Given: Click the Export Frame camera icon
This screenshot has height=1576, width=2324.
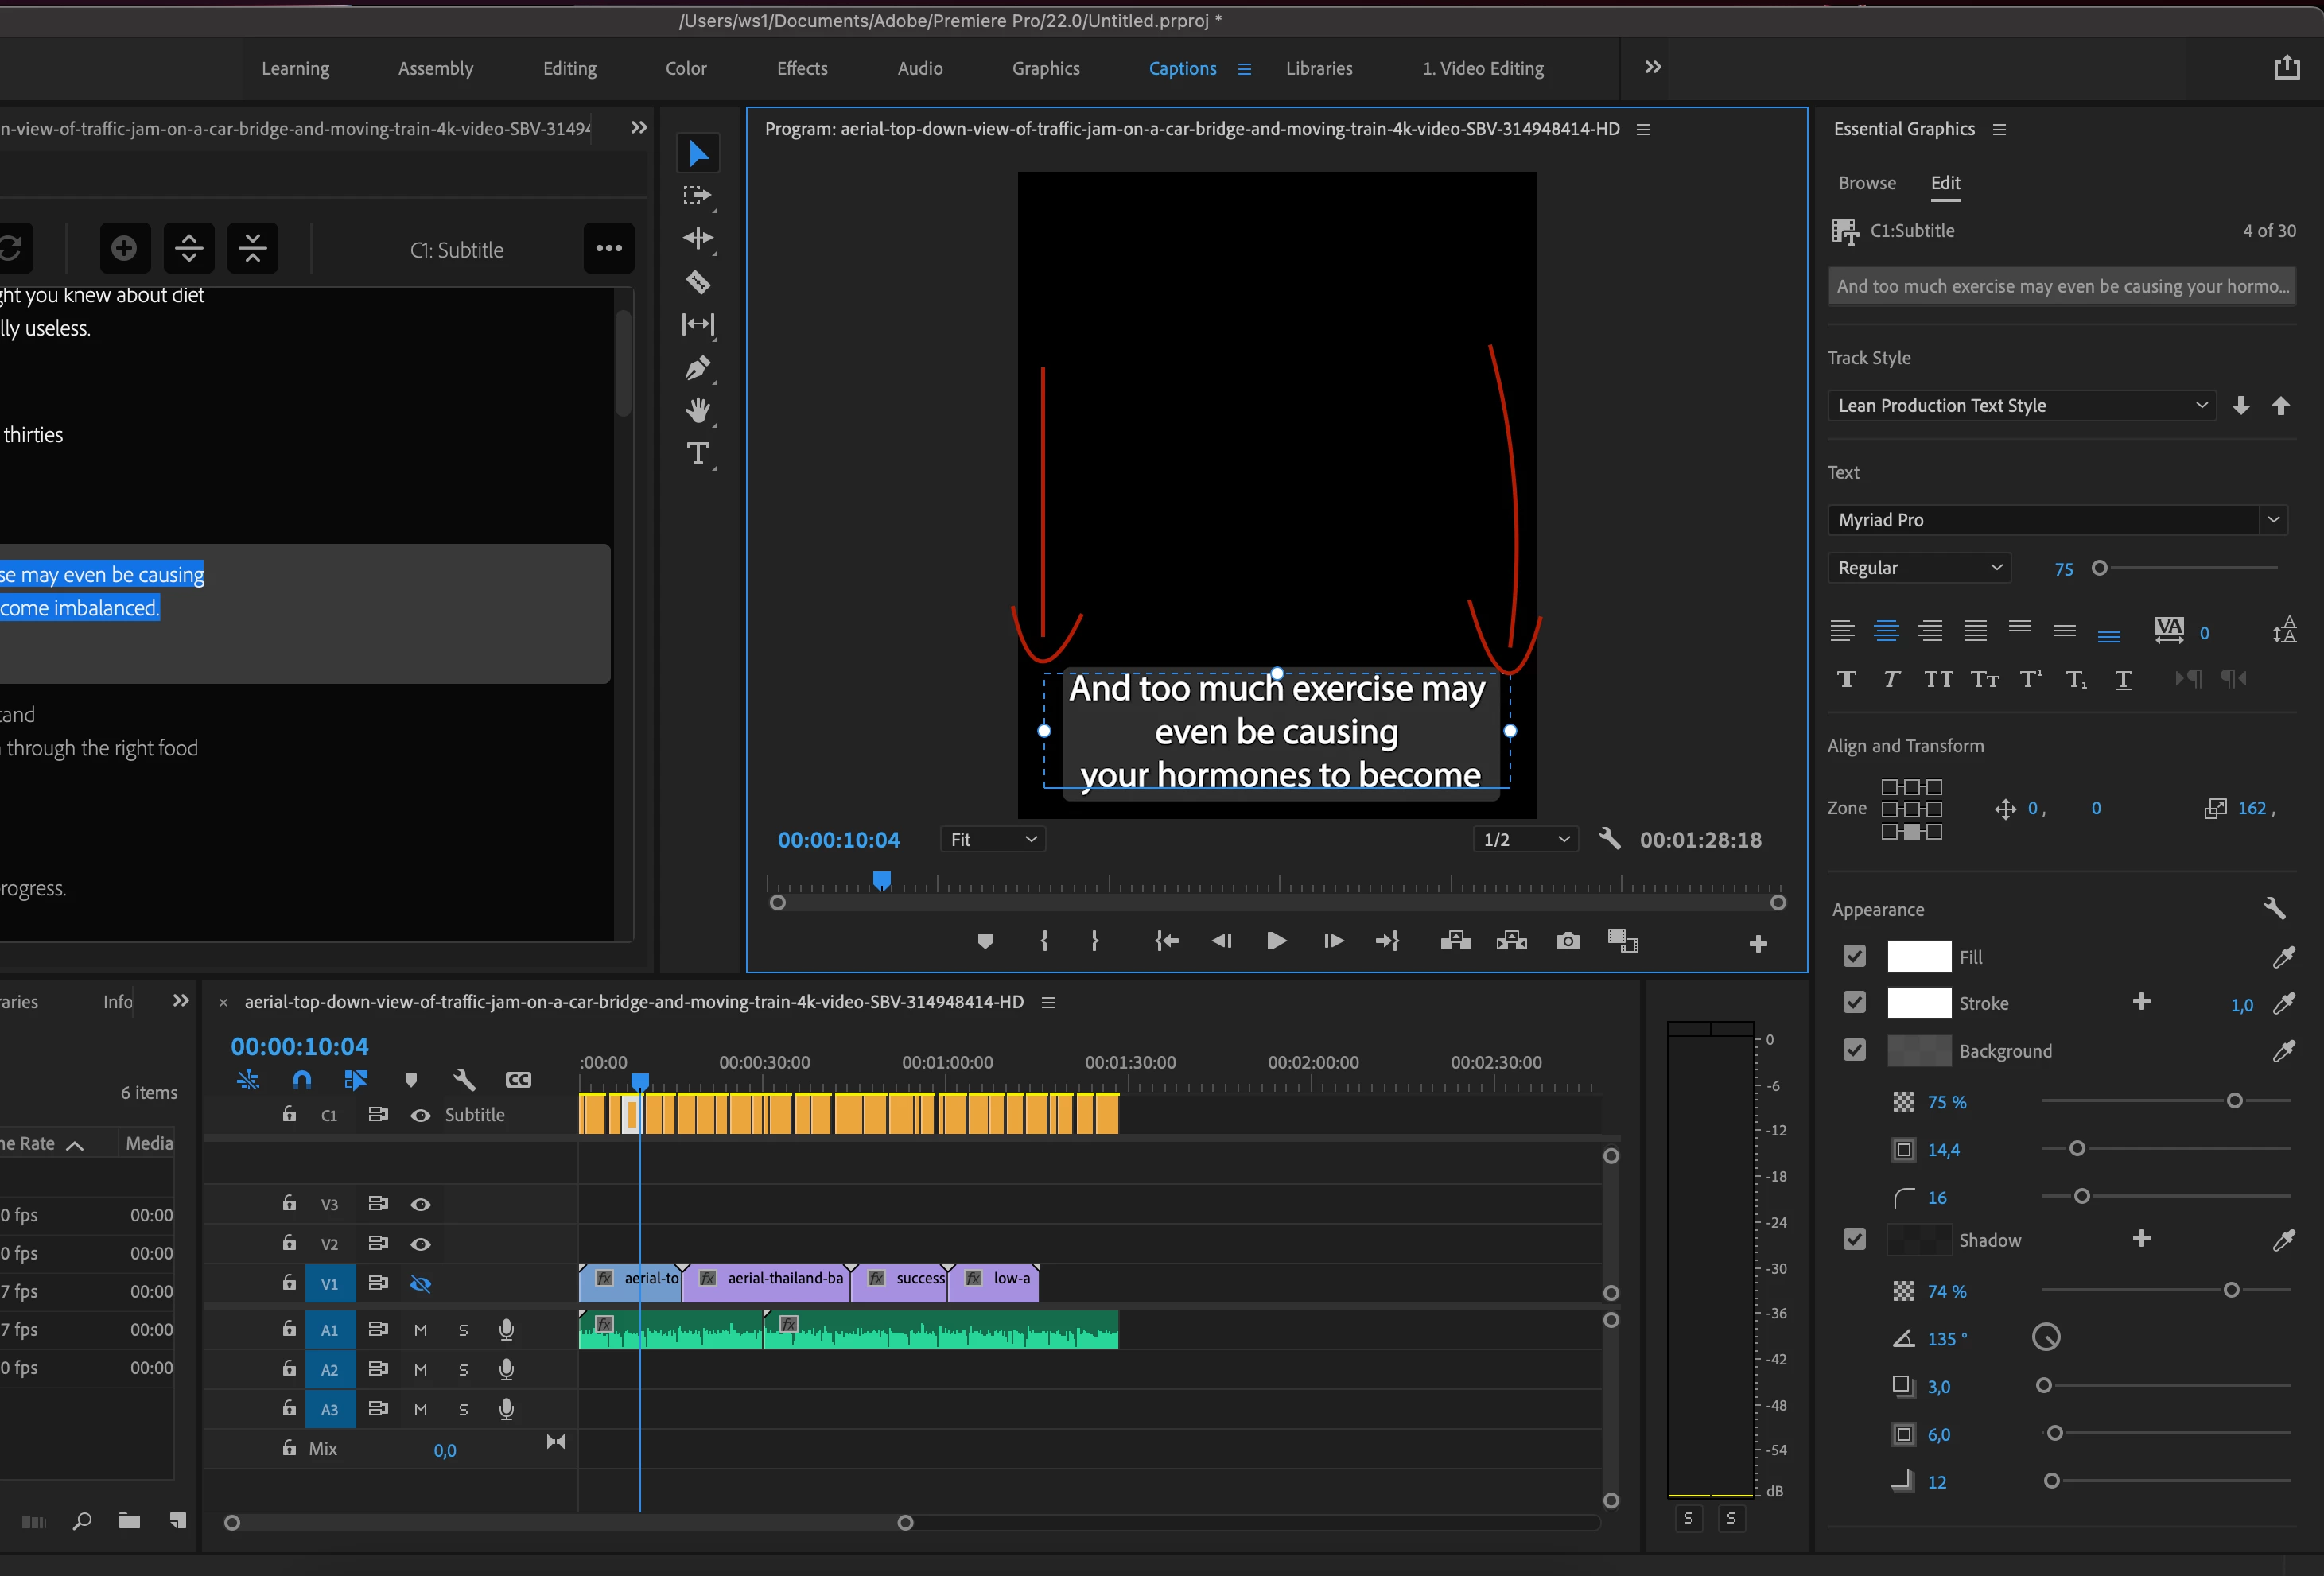Looking at the screenshot, I should click(1567, 941).
